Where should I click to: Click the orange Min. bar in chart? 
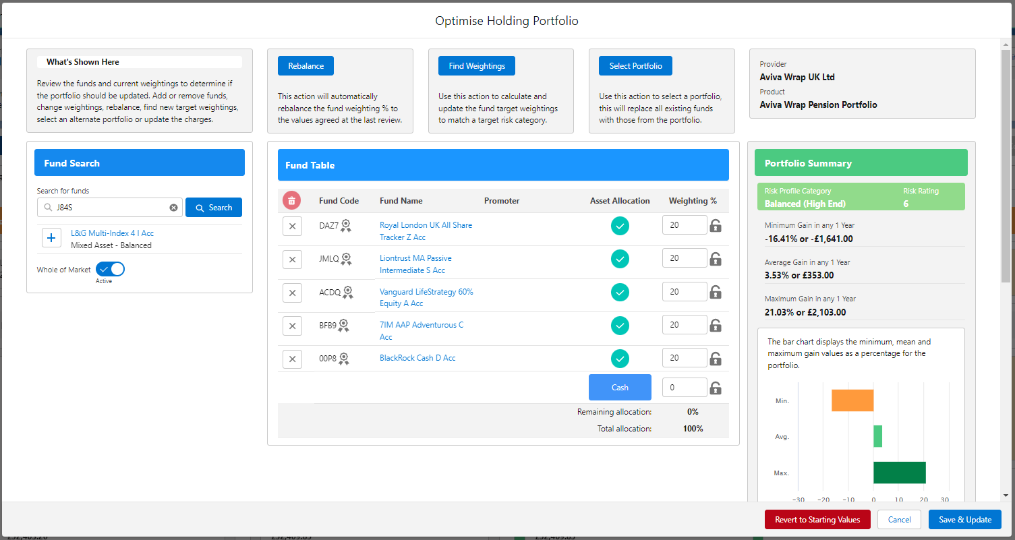[x=852, y=400]
